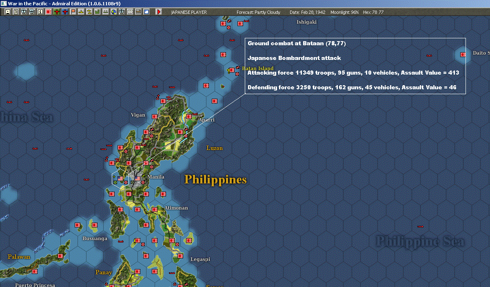Click the 'Forecast: Partly Cloudy' status text
Viewport: 490px width, 287px height.
[259, 12]
